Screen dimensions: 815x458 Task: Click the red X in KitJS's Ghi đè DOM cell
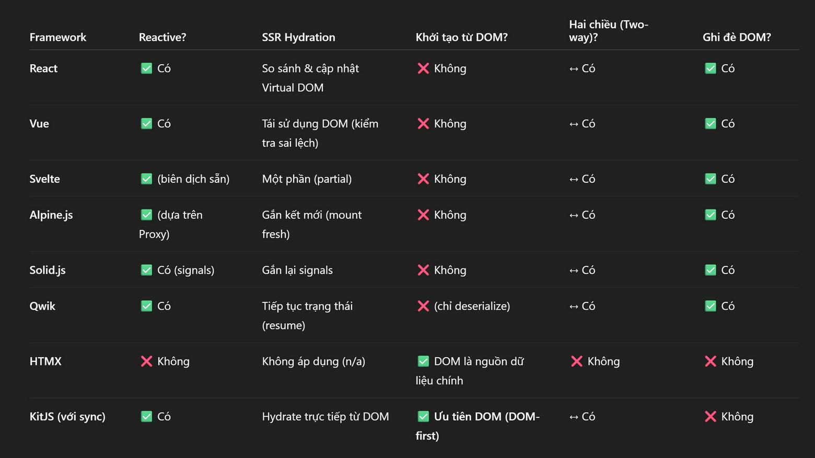pyautogui.click(x=711, y=417)
